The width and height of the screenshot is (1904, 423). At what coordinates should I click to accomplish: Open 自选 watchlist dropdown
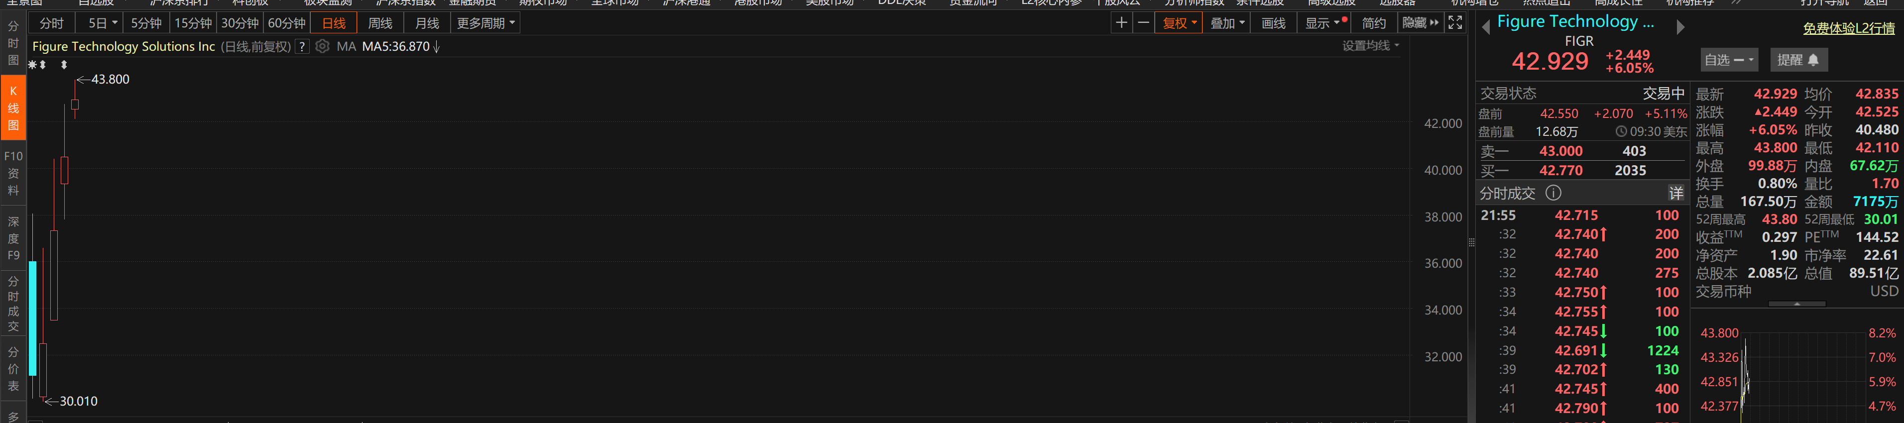(x=1729, y=60)
